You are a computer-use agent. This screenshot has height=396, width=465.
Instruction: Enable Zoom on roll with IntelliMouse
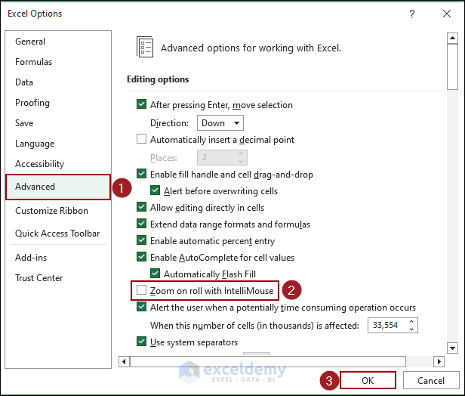pyautogui.click(x=141, y=290)
